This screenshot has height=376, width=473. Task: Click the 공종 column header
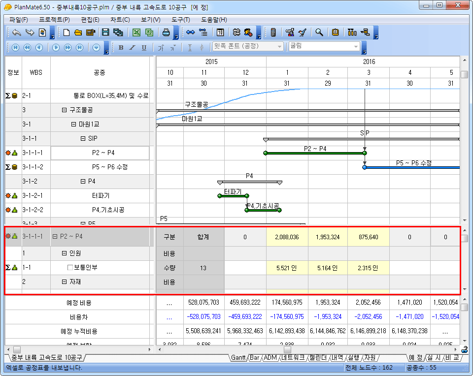(99, 72)
